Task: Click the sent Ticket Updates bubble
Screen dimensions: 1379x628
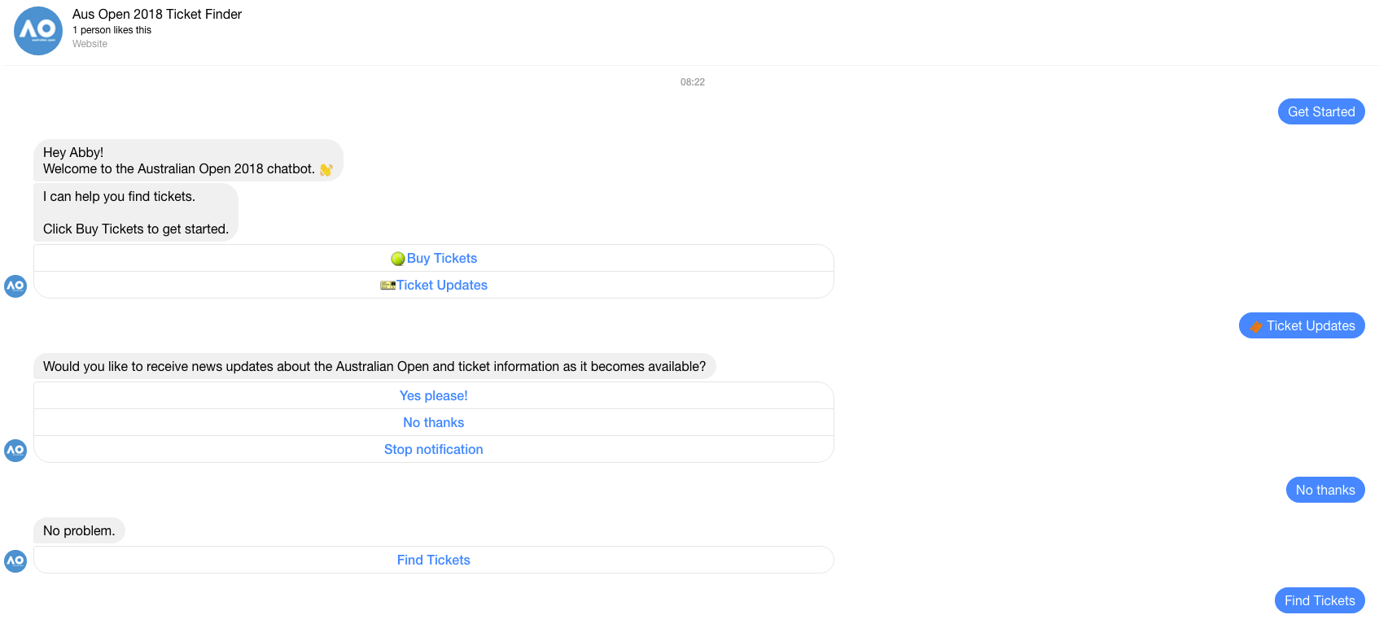Action: pyautogui.click(x=1302, y=325)
